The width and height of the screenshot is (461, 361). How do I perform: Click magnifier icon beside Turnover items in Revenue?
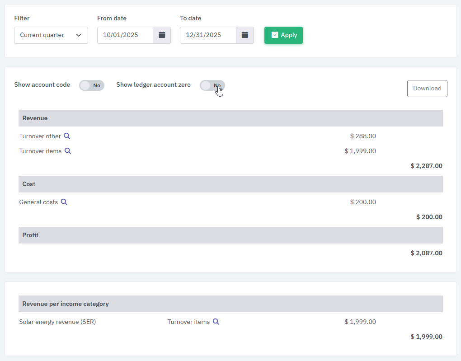click(68, 151)
